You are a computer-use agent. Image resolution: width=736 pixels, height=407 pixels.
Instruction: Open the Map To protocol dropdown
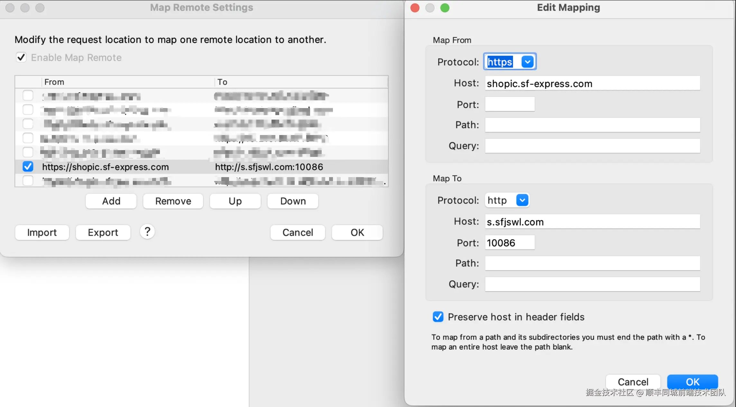click(522, 200)
